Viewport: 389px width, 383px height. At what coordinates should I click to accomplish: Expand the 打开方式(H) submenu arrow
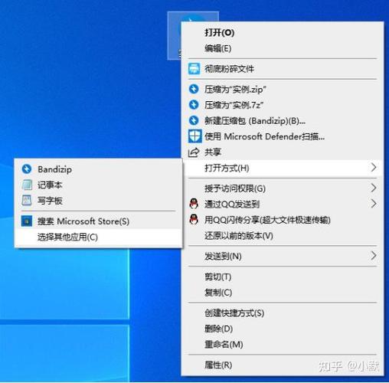(374, 168)
